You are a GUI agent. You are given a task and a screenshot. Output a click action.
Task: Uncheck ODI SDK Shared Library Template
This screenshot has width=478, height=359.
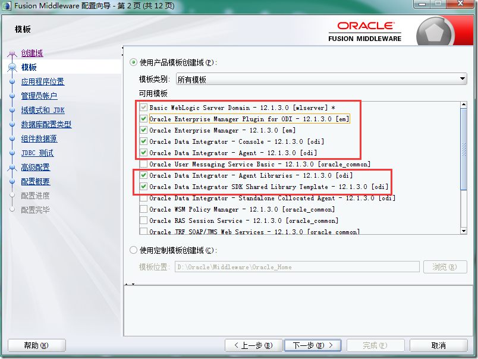pyautogui.click(x=144, y=186)
